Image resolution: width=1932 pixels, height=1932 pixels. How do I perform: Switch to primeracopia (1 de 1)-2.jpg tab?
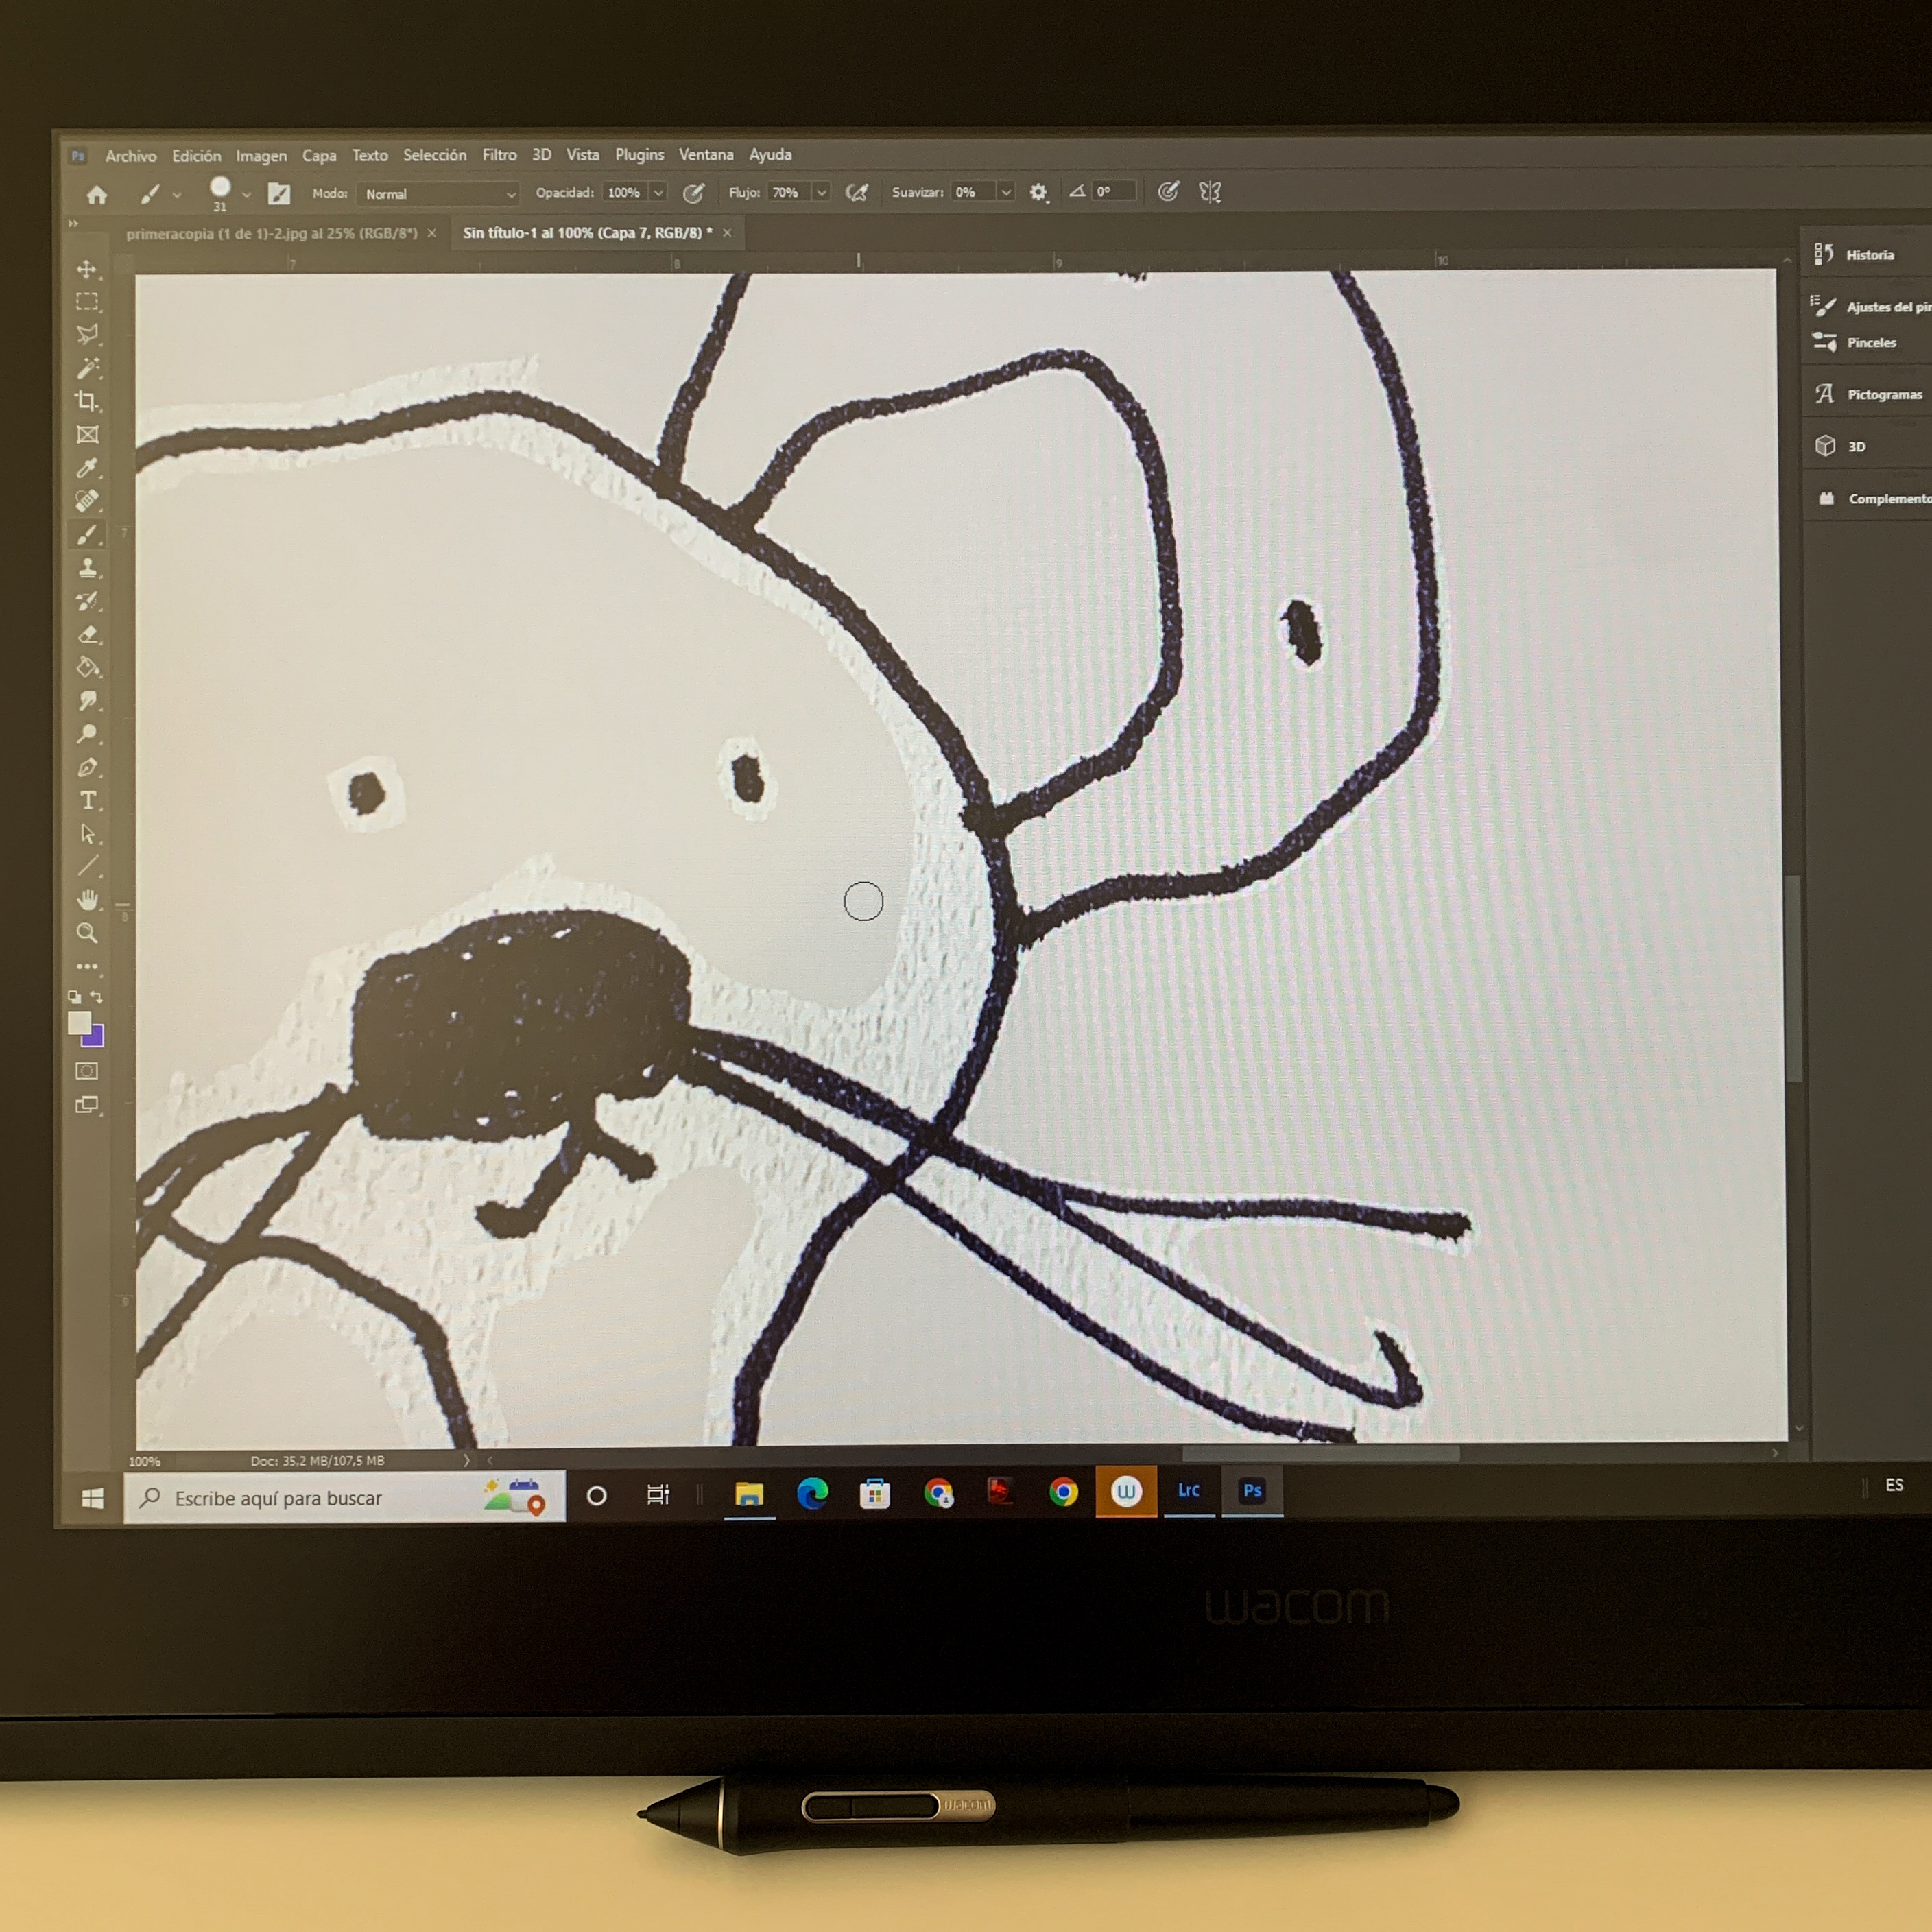(x=271, y=234)
